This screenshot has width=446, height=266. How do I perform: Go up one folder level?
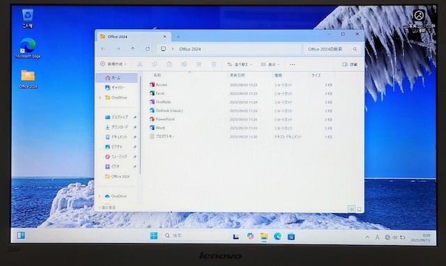point(132,49)
